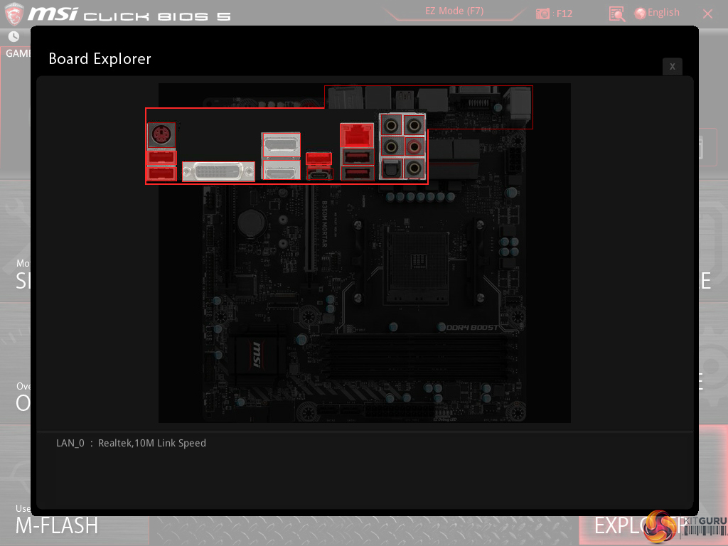Image resolution: width=728 pixels, height=546 pixels.
Task: Click the LAN_0 Realtek link speed text
Action: pos(131,443)
